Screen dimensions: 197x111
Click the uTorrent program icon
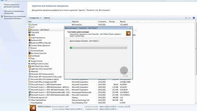(30, 25)
